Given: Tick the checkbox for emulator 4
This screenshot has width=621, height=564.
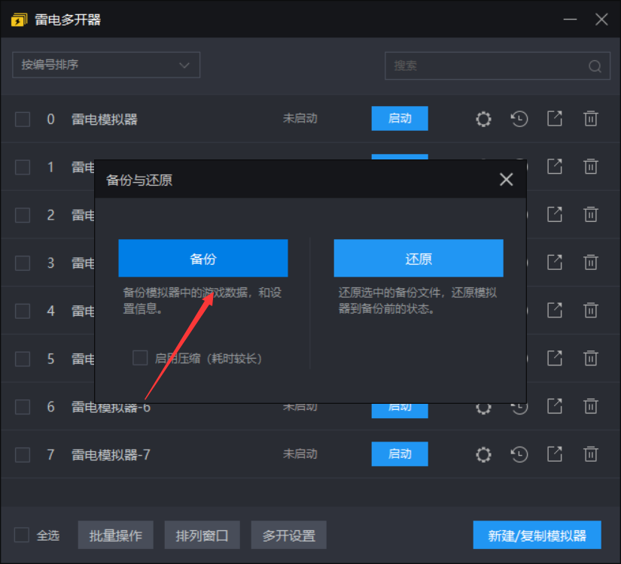Looking at the screenshot, I should click(23, 311).
